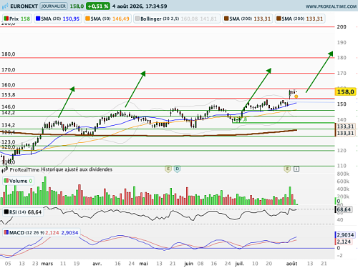Viewport: 358px width, 268px height.
Task: Click the avr. label on time axis
Action: pyautogui.click(x=97, y=264)
